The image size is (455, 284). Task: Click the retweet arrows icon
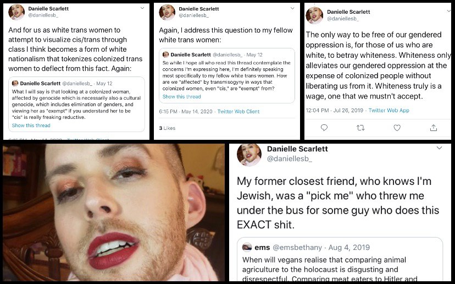[x=360, y=128]
